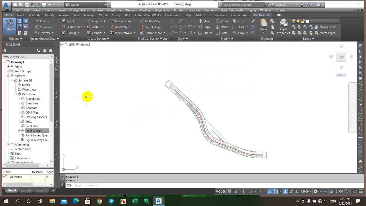Open the File menu
The height and width of the screenshot is (206, 366).
coord(17,10)
